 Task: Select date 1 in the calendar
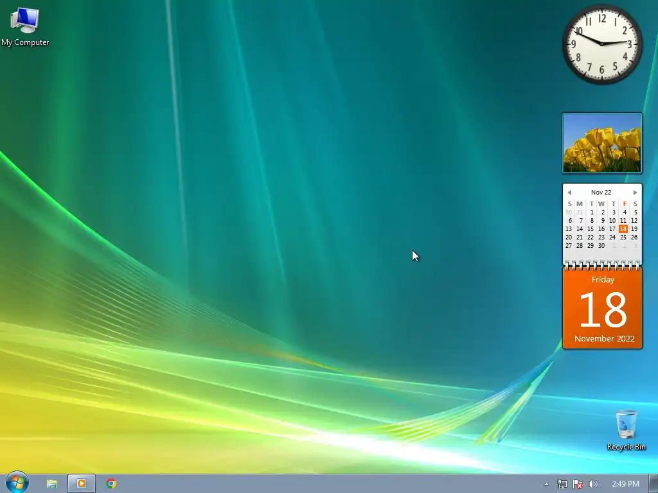tap(592, 212)
